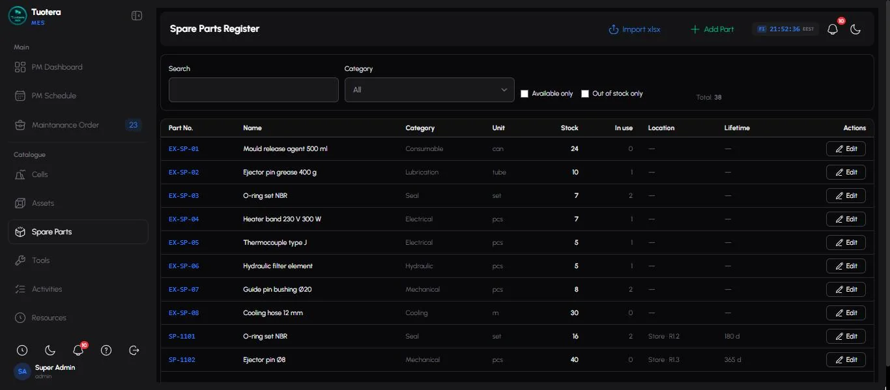Select Spare Parts in sidebar
This screenshot has width=890, height=390.
pyautogui.click(x=78, y=232)
